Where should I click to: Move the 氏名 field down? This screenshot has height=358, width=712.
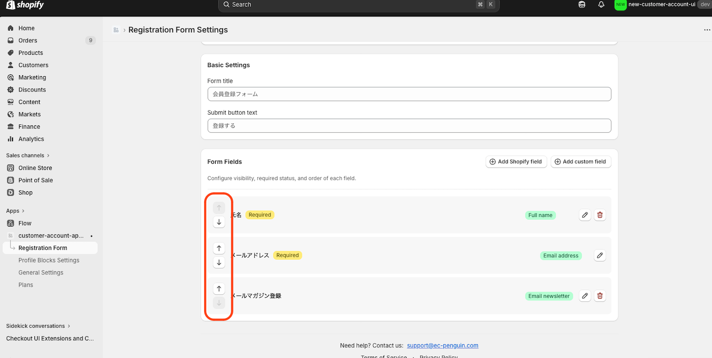pos(219,222)
